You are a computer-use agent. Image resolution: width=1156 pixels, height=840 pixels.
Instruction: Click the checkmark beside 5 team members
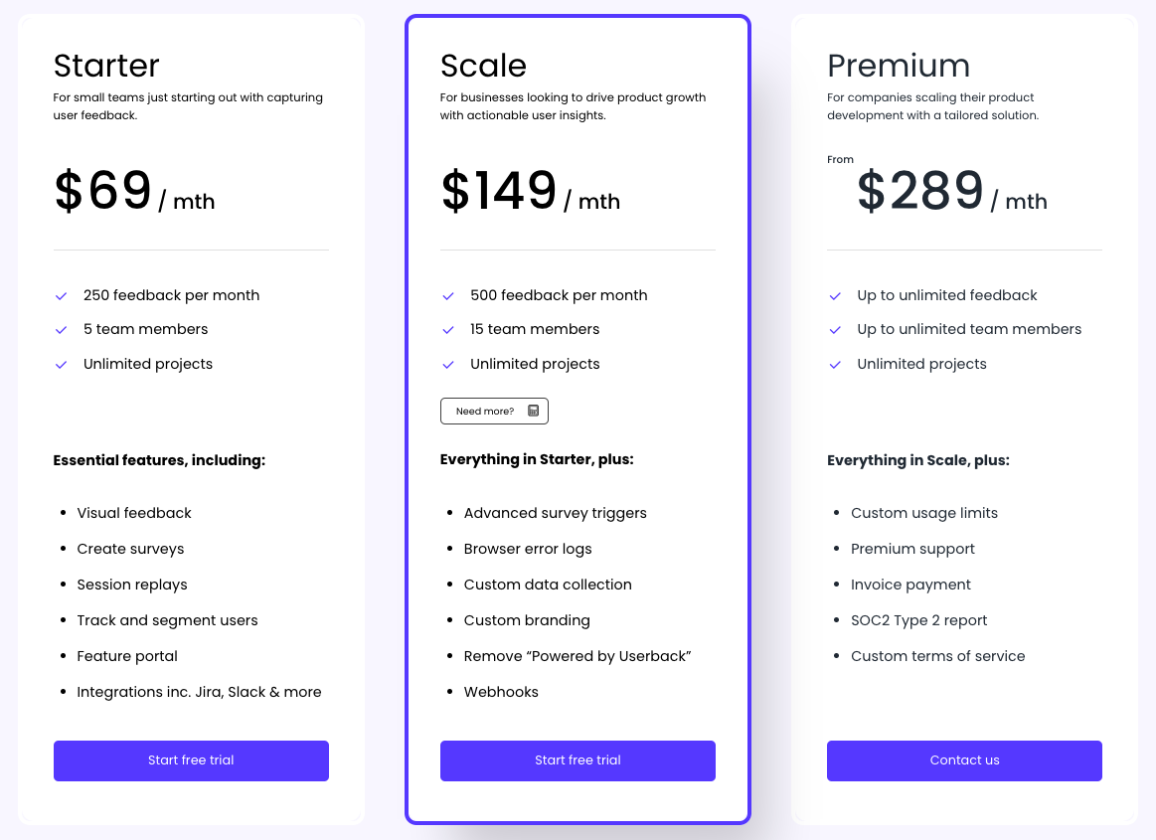click(61, 328)
